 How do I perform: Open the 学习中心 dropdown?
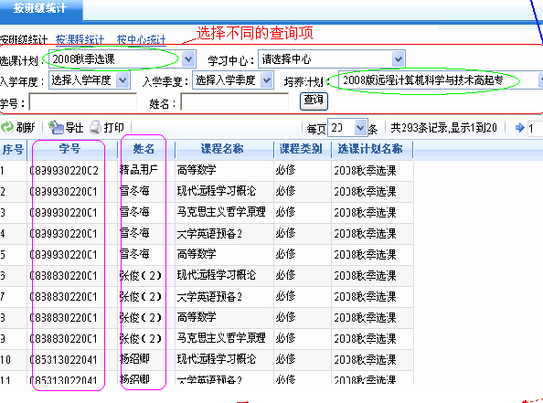399,59
